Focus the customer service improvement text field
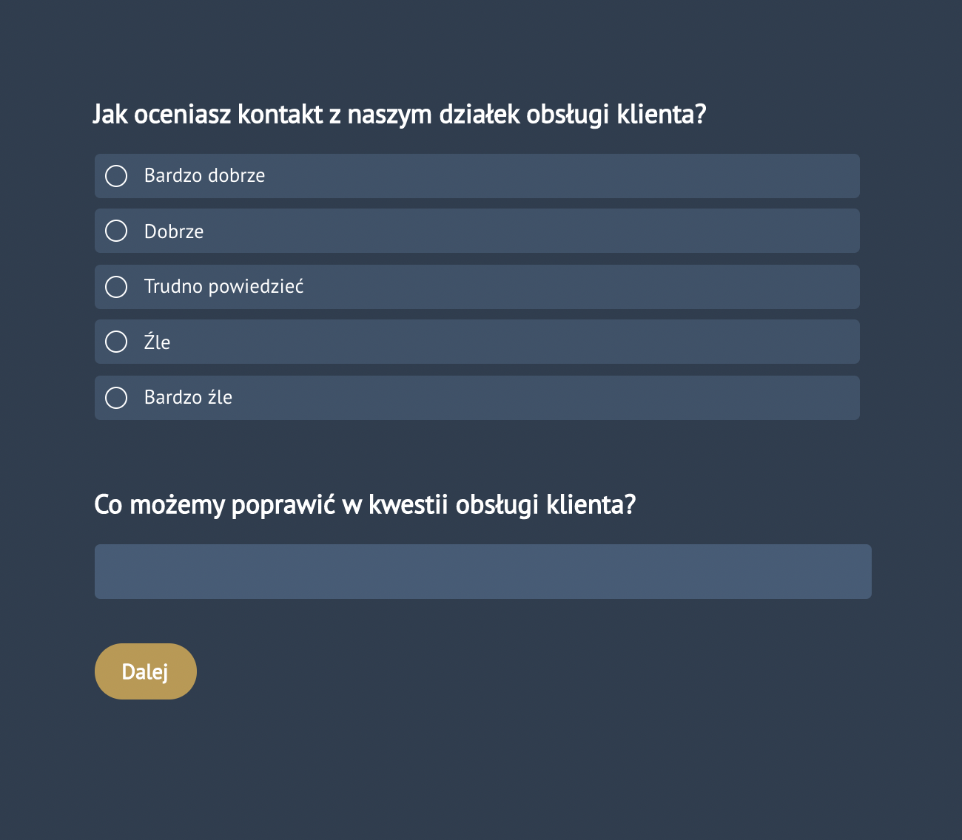 483,572
